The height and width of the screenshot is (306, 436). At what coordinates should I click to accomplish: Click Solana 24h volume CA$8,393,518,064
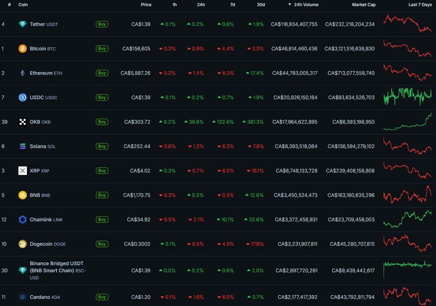coord(296,146)
